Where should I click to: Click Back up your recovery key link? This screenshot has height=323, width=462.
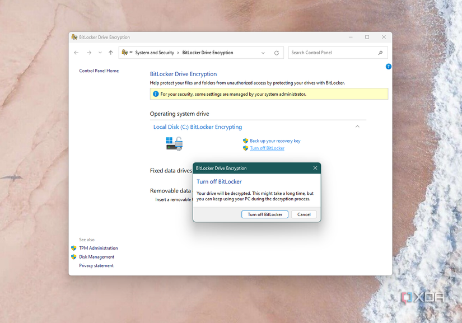click(275, 141)
